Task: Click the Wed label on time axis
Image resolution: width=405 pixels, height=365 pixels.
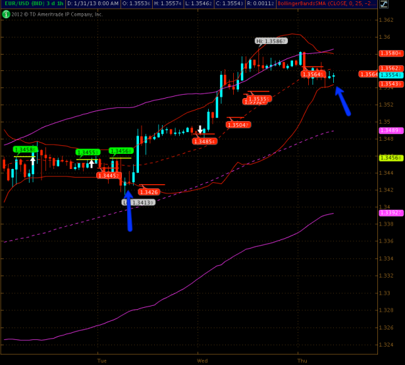Action: pos(202,360)
